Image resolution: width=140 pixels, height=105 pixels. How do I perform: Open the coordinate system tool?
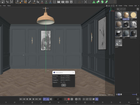55,2
